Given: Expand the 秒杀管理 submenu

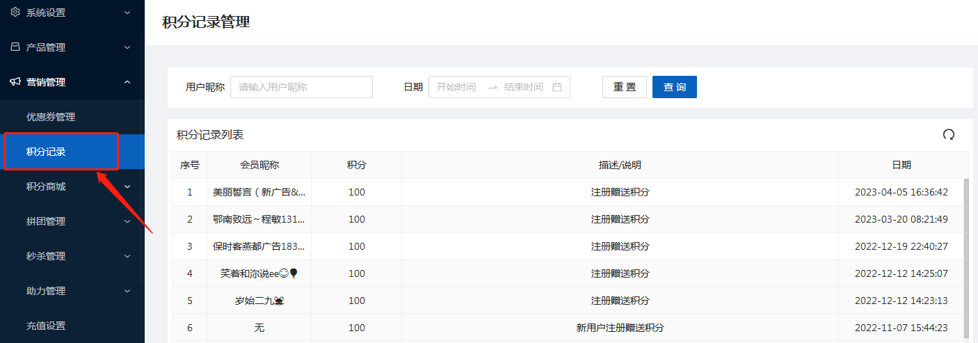Looking at the screenshot, I should pos(127,256).
